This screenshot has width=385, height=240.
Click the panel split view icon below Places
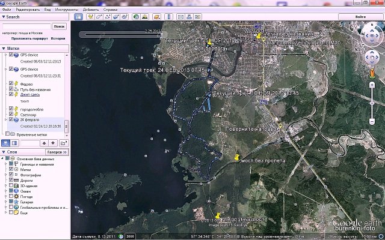(x=14, y=143)
